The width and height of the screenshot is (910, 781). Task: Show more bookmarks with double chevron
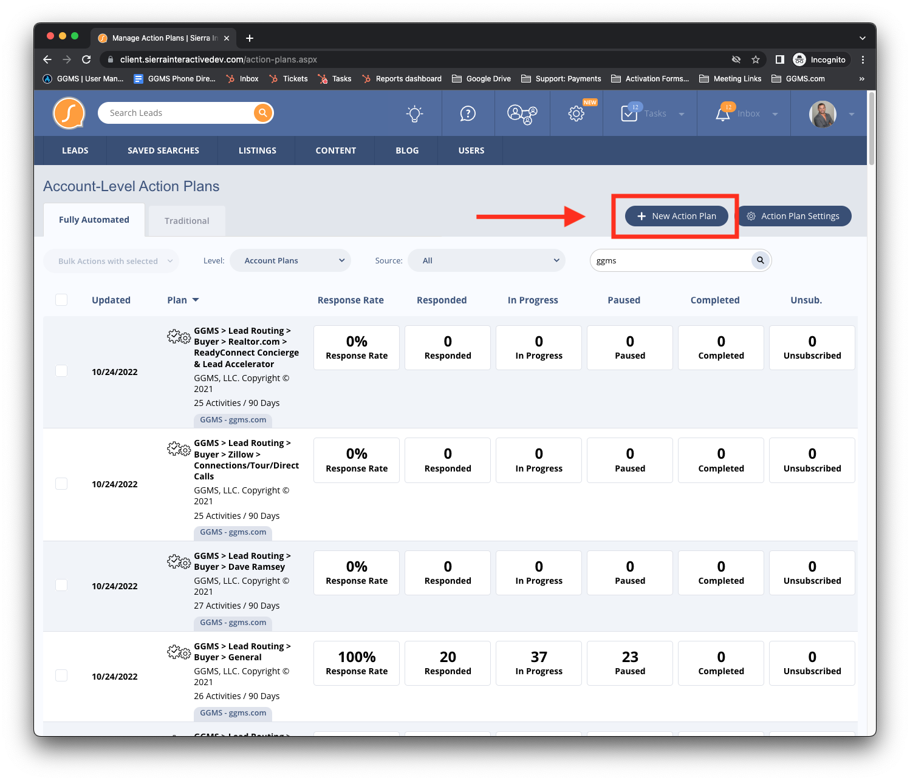861,79
